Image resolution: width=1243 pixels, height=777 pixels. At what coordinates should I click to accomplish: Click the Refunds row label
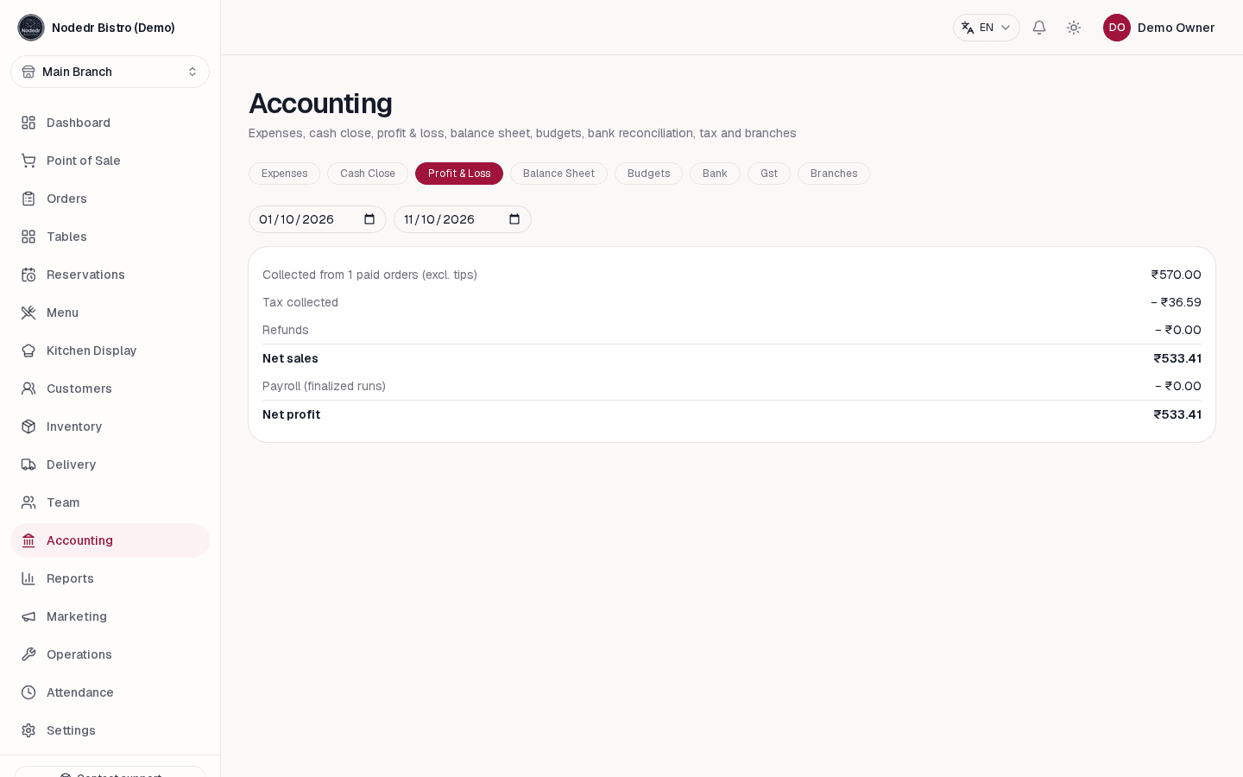point(286,330)
